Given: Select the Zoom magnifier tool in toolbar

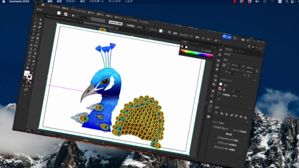Looking at the screenshot, I should tap(32, 69).
